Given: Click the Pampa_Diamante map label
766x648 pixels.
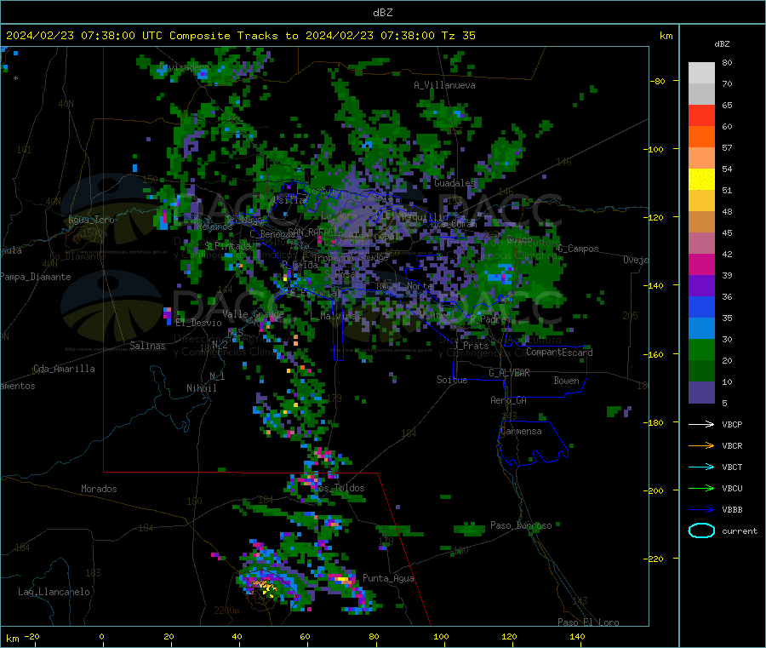Looking at the screenshot, I should click(x=36, y=277).
